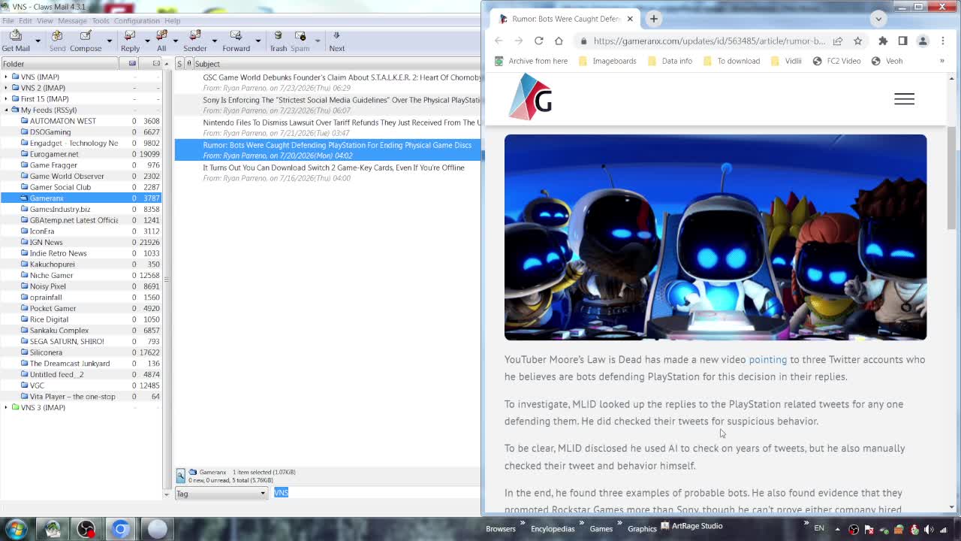Click the browser Home icon
Image resolution: width=961 pixels, height=541 pixels.
click(559, 41)
